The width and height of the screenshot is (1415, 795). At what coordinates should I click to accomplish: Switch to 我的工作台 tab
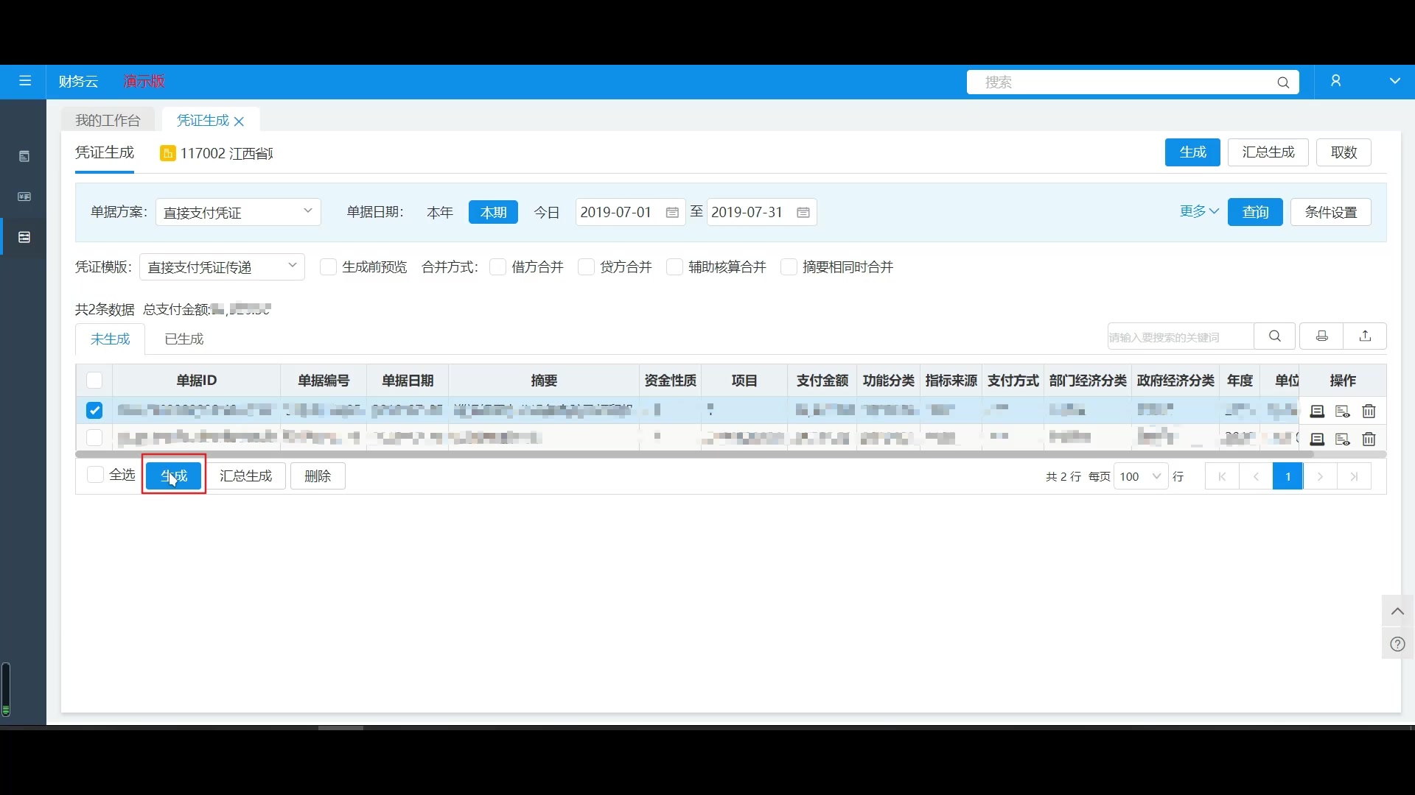point(108,120)
